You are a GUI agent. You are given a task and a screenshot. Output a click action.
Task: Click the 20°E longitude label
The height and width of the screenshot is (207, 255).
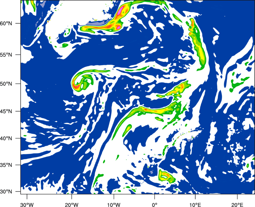click(237, 205)
